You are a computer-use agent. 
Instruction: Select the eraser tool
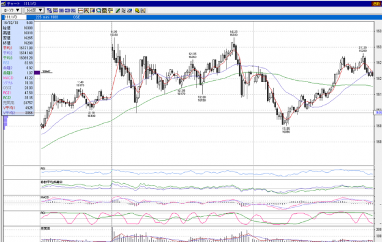(130, 10)
